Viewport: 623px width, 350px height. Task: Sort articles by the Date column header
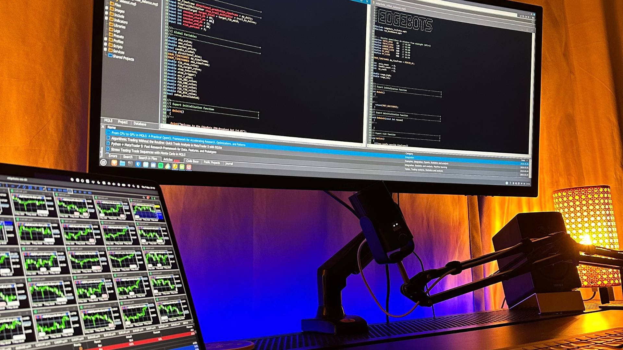click(523, 160)
